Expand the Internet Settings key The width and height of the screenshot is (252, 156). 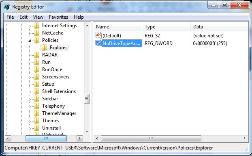[30, 26]
